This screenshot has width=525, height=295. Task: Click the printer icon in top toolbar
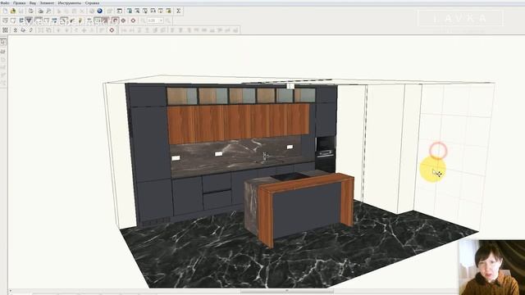click(41, 11)
